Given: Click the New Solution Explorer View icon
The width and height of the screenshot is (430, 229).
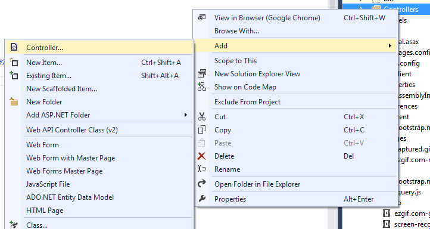Looking at the screenshot, I should coord(202,73).
